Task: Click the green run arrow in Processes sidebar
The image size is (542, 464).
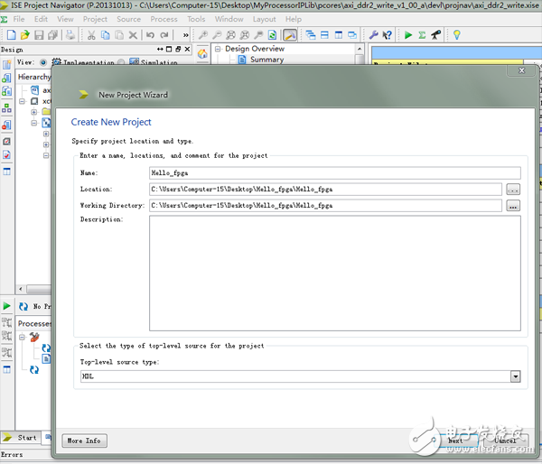Action: tap(7, 307)
